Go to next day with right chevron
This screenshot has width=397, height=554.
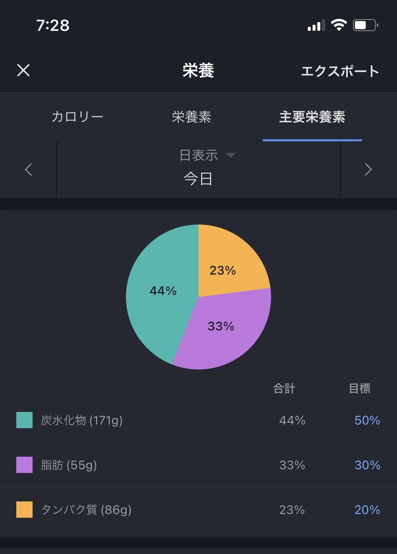pyautogui.click(x=368, y=170)
